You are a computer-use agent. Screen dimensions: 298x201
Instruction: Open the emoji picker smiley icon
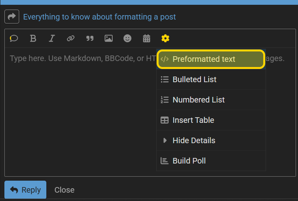[127, 39]
